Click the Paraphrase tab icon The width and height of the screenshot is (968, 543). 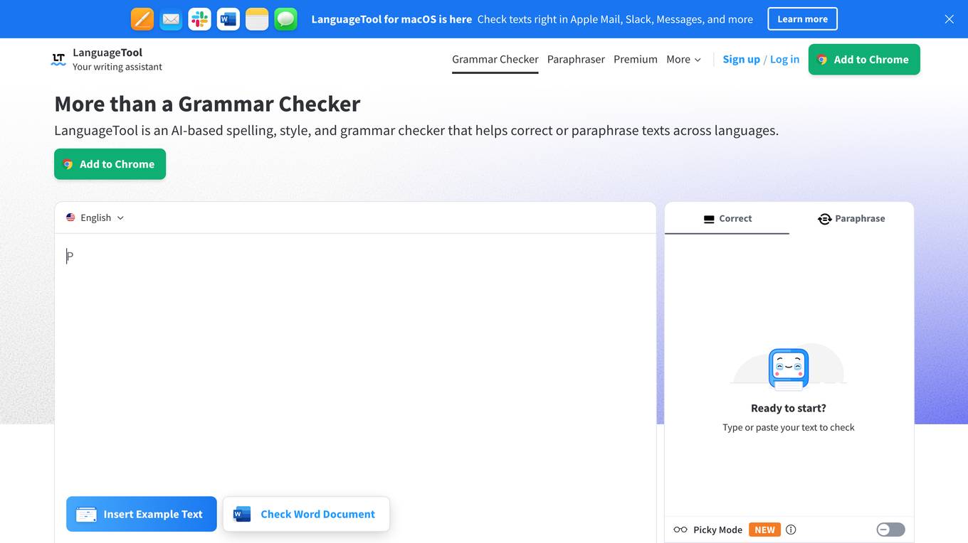click(x=824, y=219)
